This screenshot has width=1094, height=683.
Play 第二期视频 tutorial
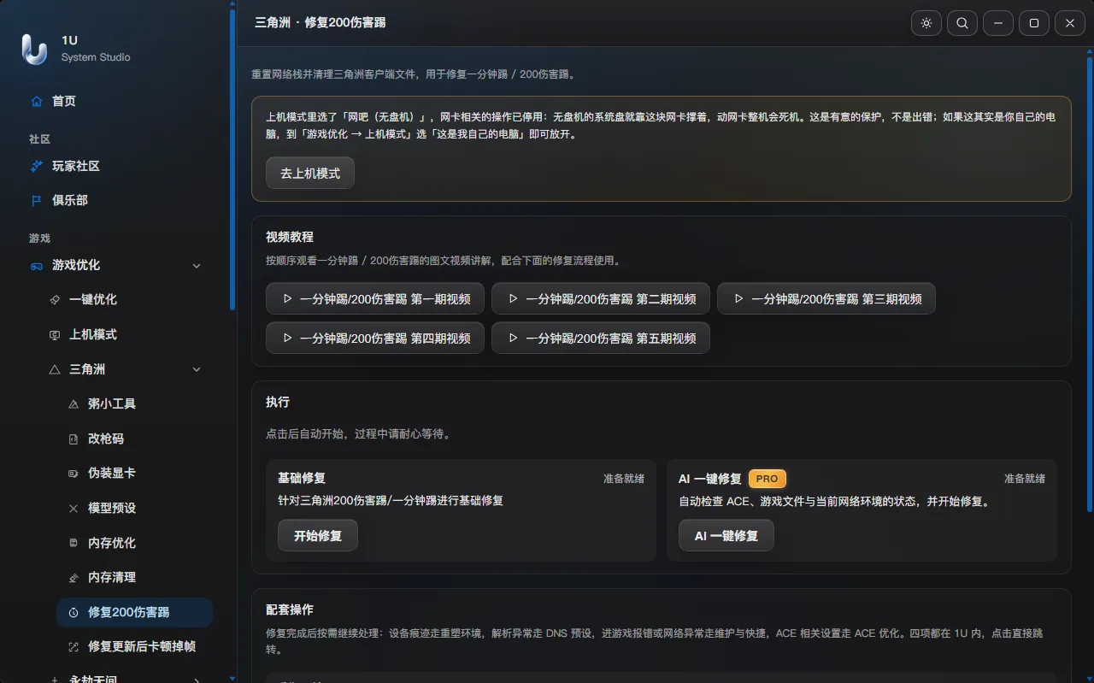pos(601,298)
